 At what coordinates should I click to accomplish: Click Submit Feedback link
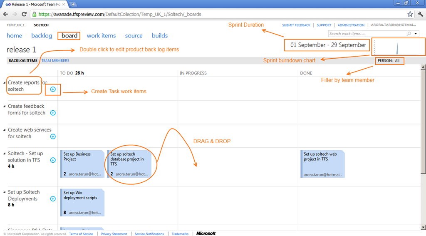tap(296, 25)
